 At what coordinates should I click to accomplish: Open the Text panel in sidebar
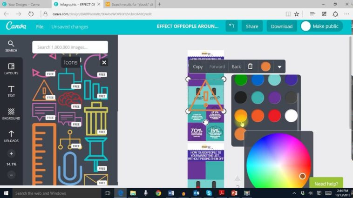tap(11, 91)
